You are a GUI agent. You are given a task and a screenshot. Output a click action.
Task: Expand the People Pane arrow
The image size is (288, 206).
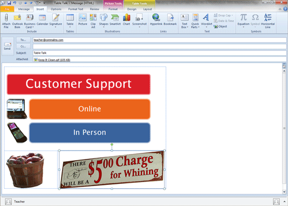click(284, 202)
